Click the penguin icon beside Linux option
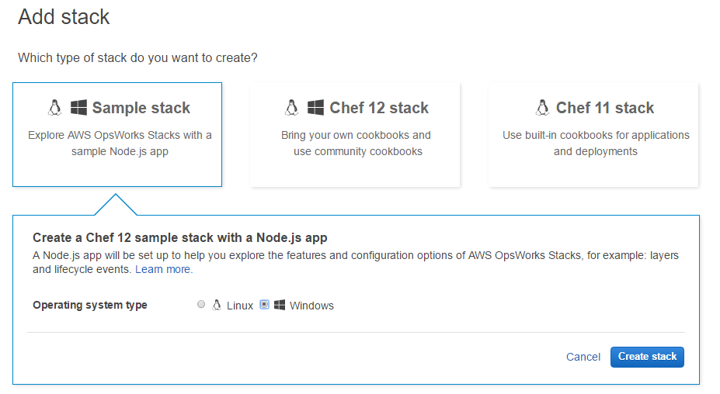The height and width of the screenshot is (394, 720). point(216,305)
